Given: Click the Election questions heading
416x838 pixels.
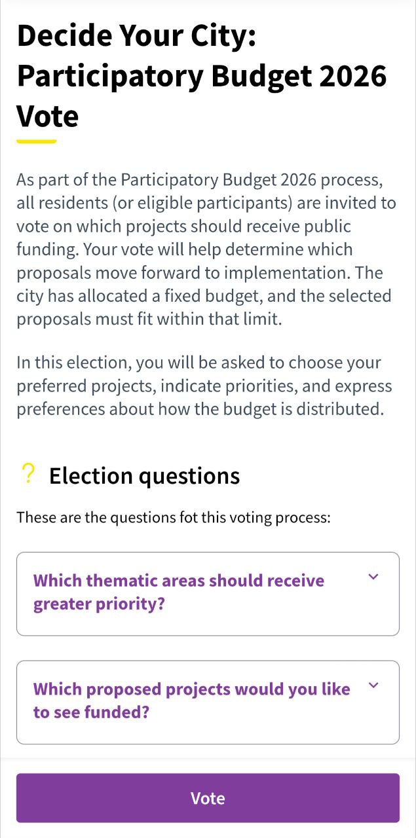Looking at the screenshot, I should [144, 476].
